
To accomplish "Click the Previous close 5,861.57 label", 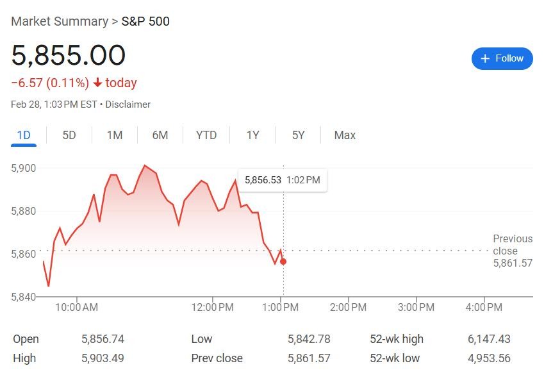I will click(513, 251).
